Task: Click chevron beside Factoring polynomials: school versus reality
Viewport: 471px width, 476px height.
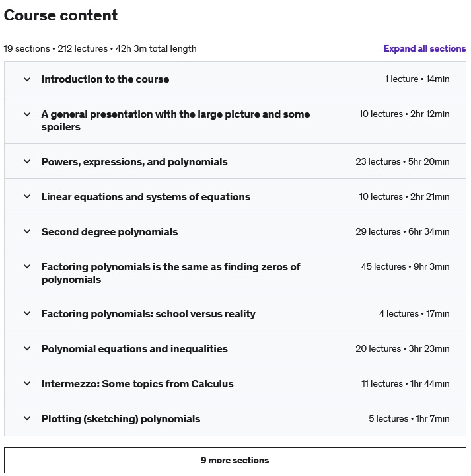Action: [27, 313]
